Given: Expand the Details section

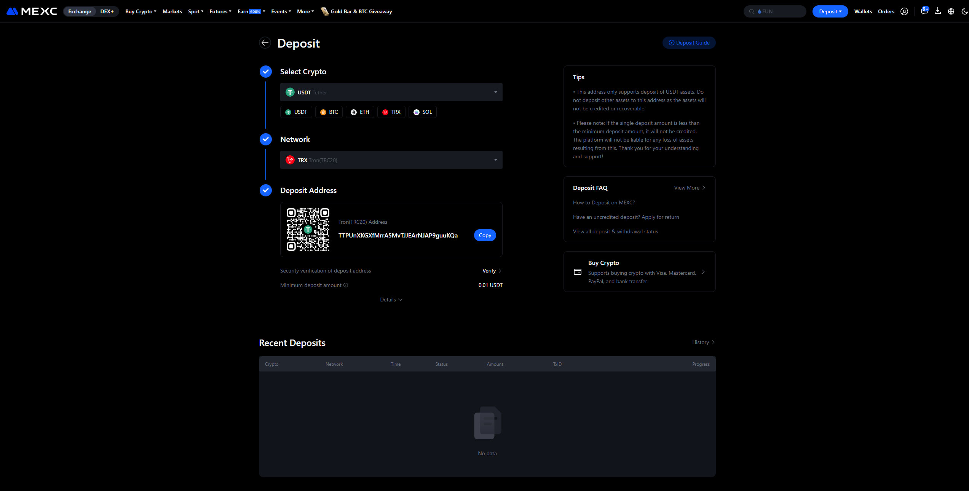Looking at the screenshot, I should tap(391, 300).
